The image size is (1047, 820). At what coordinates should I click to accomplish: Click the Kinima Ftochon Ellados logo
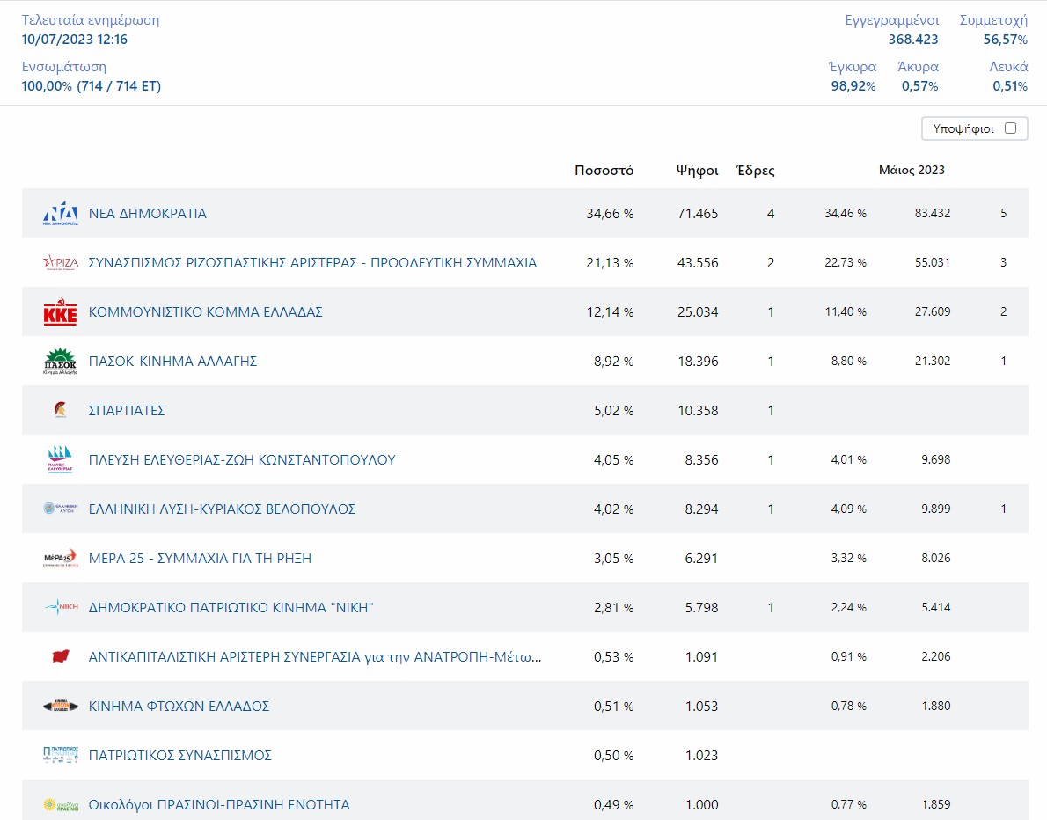[60, 706]
